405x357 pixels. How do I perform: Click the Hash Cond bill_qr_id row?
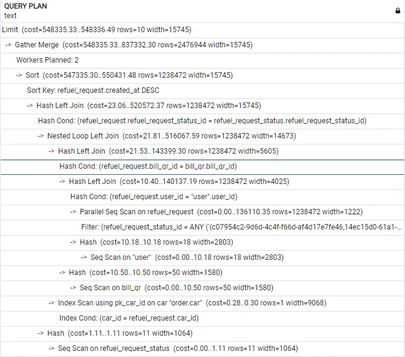tap(148, 166)
